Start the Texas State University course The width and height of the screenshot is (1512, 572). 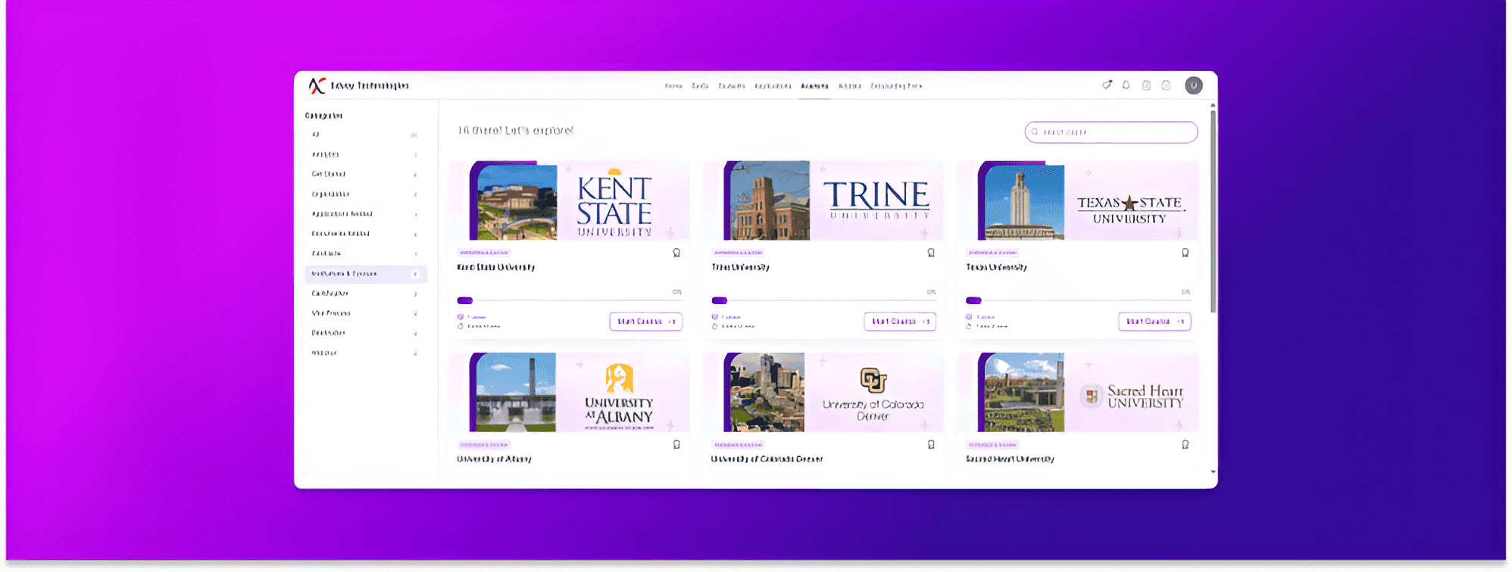[x=1154, y=322]
